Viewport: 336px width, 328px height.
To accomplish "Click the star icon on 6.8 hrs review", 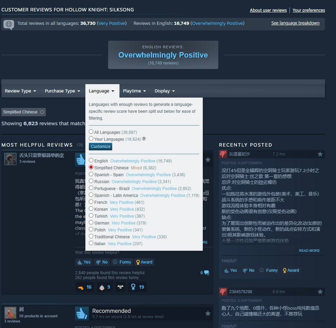I will [320, 292].
